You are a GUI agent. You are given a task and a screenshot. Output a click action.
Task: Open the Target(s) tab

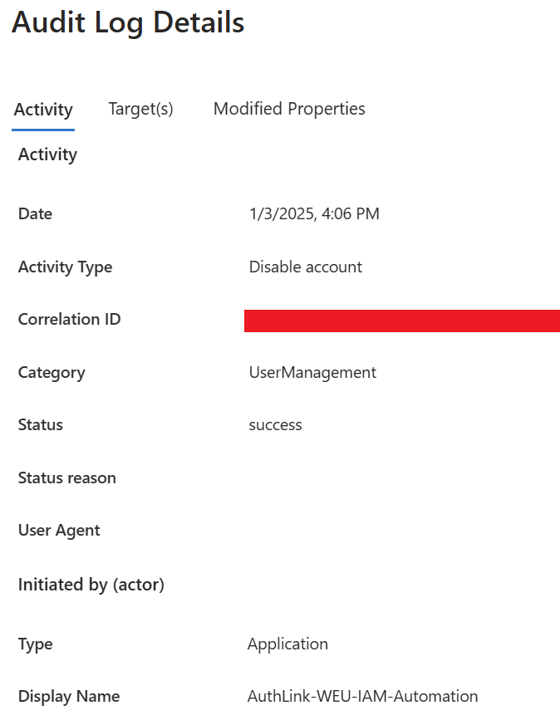point(140,109)
